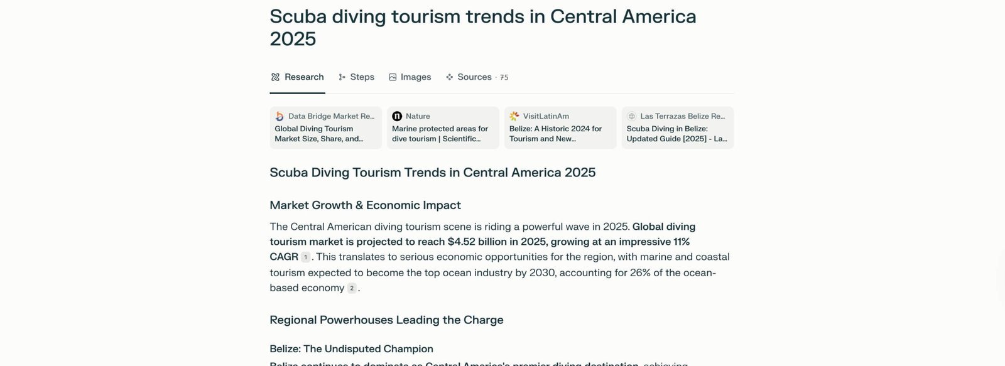Click the card text 'Belize: A Historic 2024 for Tourism'

coord(555,134)
